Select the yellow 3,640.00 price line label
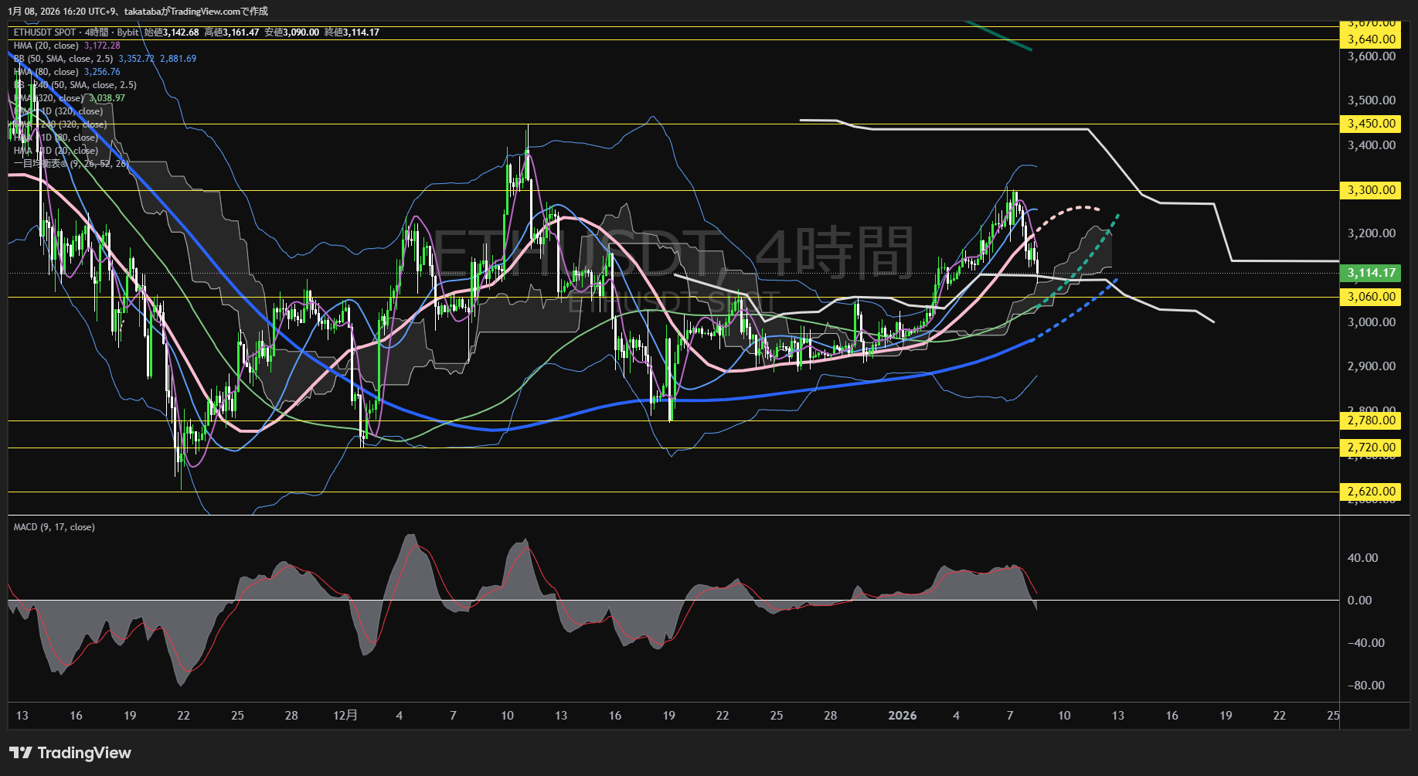The height and width of the screenshot is (776, 1418). click(1371, 39)
